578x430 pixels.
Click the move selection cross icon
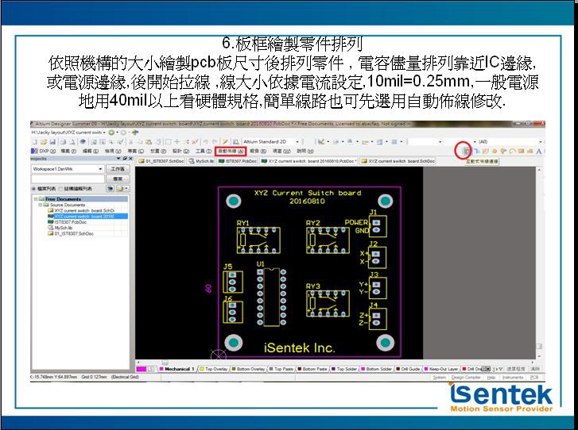click(x=177, y=142)
